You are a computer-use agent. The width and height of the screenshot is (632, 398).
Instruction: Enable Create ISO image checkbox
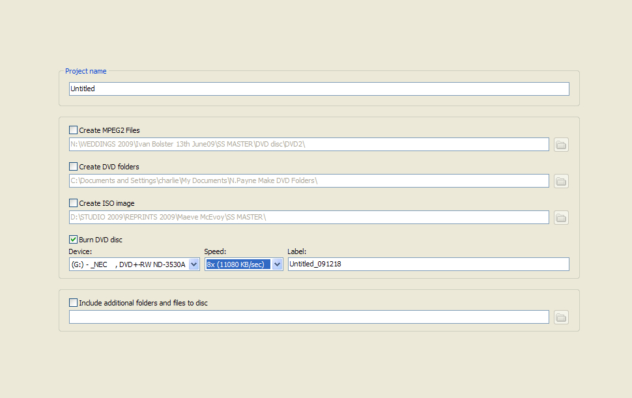point(73,203)
